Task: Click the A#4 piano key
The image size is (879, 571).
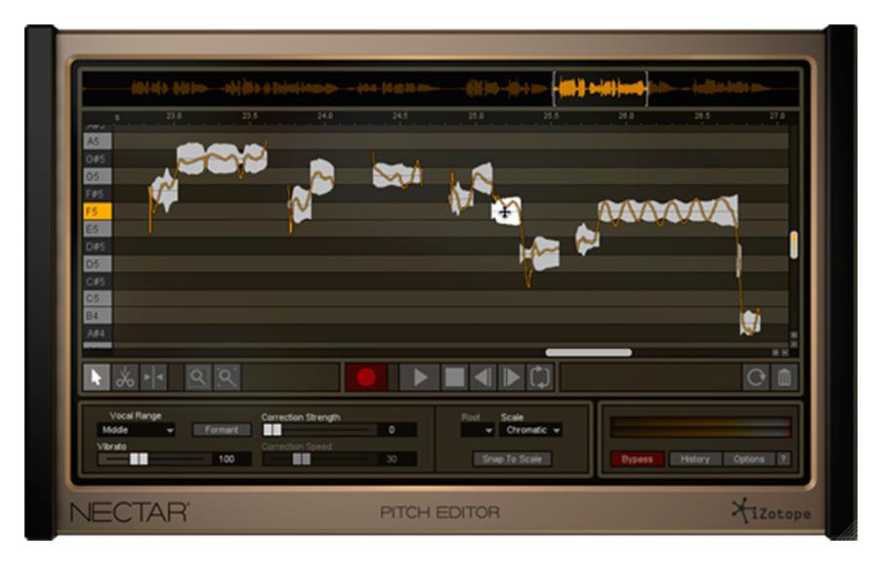Action: [x=98, y=333]
